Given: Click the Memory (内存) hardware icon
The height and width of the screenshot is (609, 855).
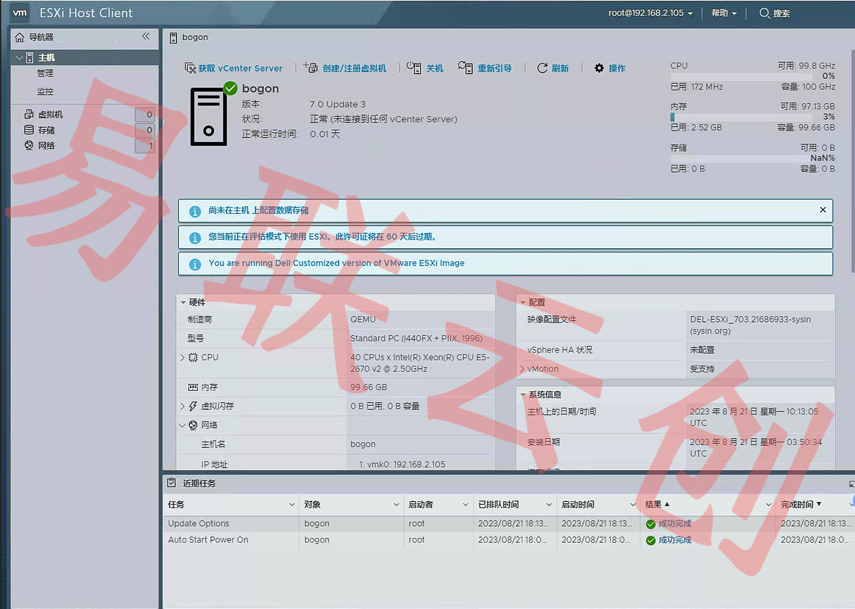Looking at the screenshot, I should click(x=193, y=387).
